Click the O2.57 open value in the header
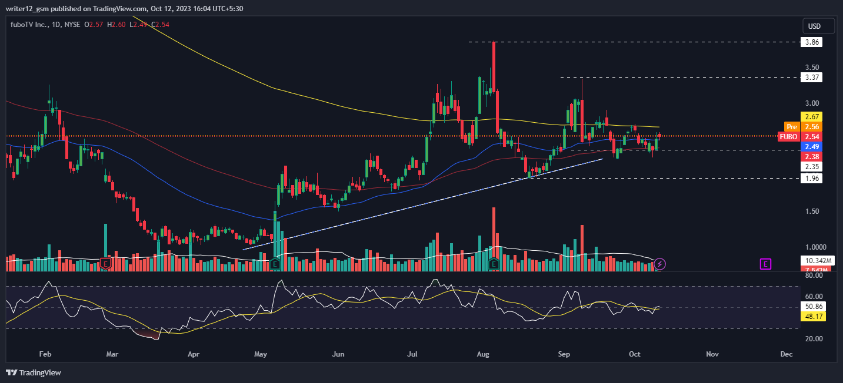 coord(95,25)
